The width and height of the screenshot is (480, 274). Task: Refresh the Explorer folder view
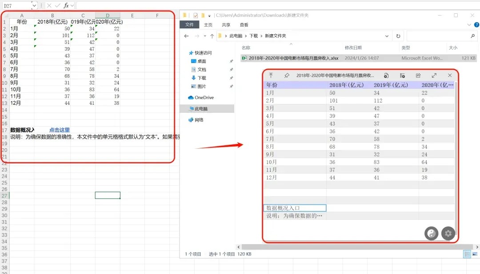[x=398, y=36]
